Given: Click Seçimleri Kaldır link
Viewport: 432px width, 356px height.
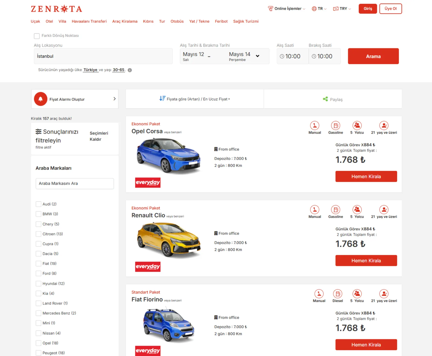Looking at the screenshot, I should tap(99, 136).
